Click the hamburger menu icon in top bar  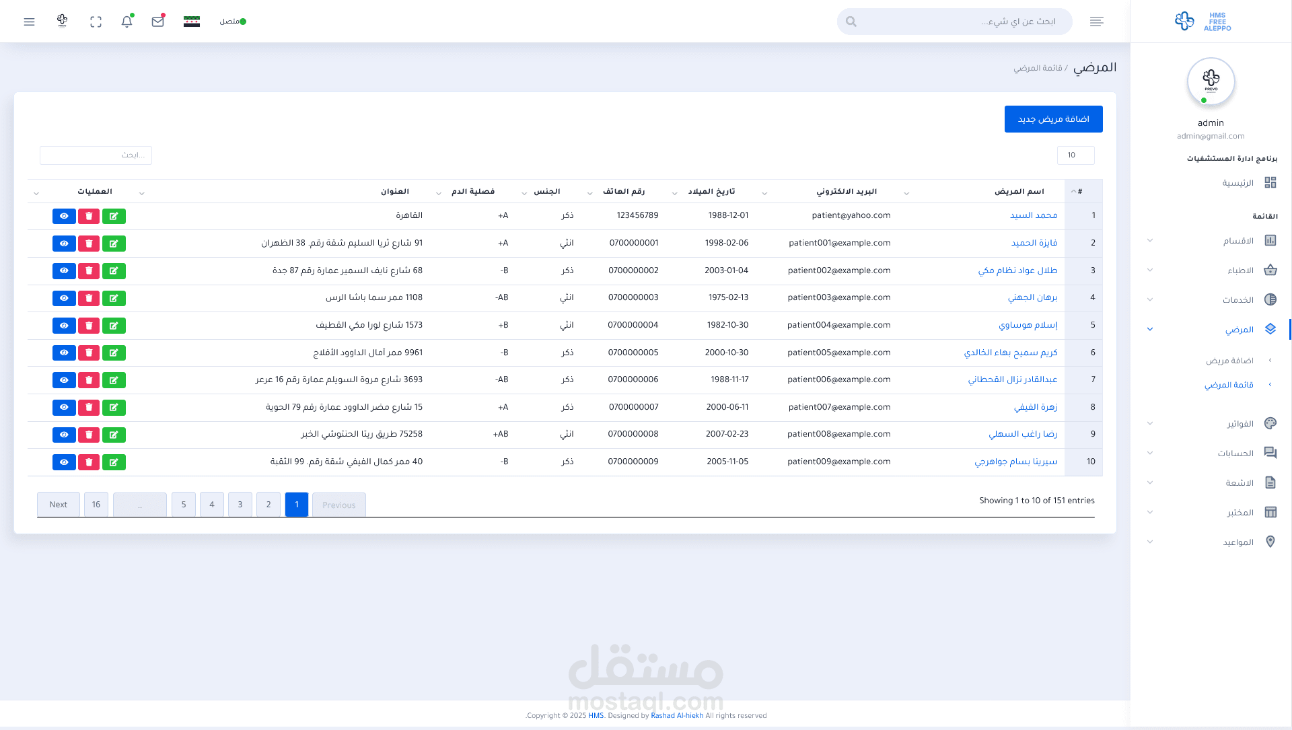29,22
